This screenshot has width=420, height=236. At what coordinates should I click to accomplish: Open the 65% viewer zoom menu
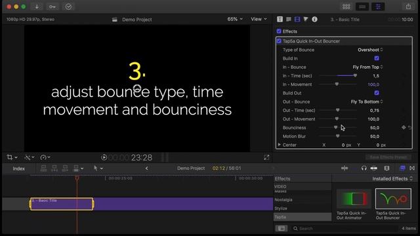click(235, 19)
